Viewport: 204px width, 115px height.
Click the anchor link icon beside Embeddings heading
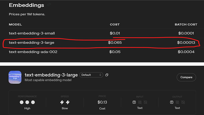(x=49, y=5)
